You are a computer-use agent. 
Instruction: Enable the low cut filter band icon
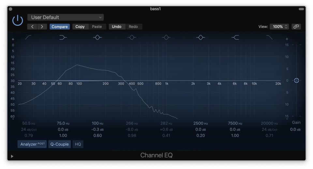28,38
